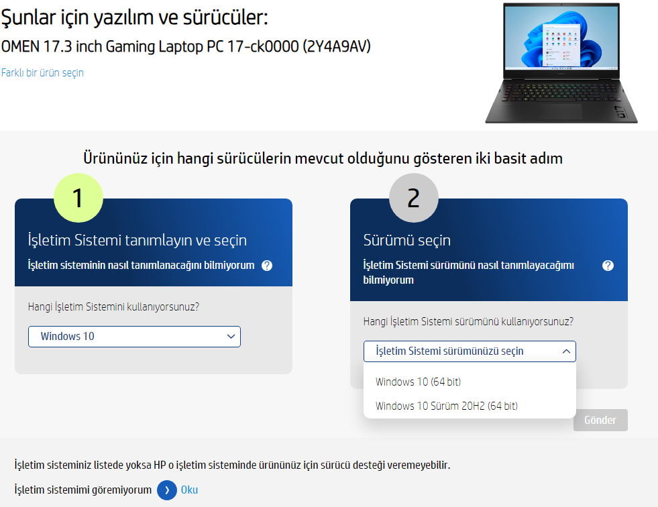
Task: Click the 'İşletim Sistemi tanımlayın ve seçin' heading
Action: point(138,240)
